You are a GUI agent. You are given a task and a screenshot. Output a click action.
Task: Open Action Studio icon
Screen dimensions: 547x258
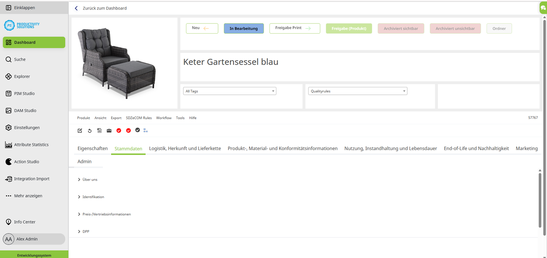click(8, 162)
